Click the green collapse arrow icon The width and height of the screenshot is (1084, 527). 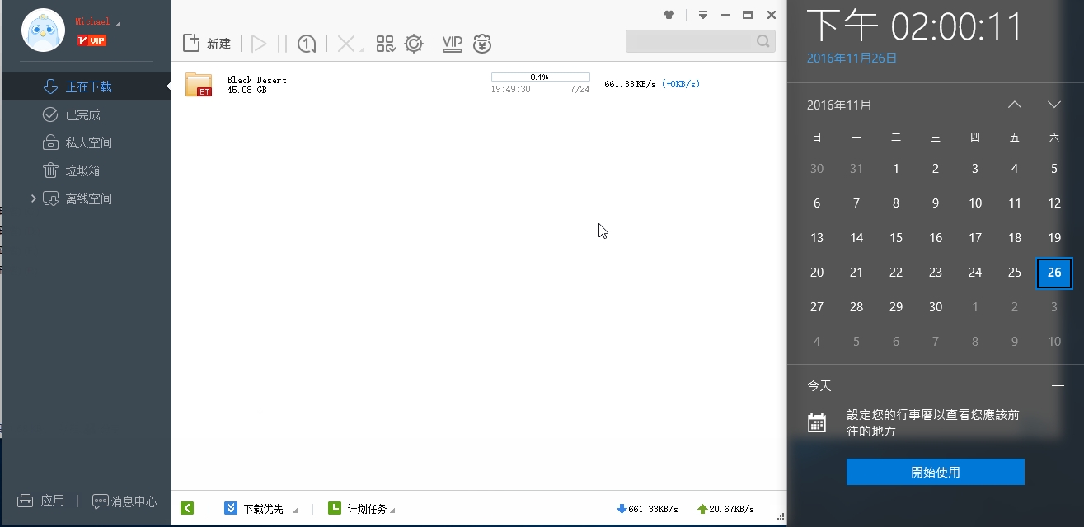pos(187,508)
